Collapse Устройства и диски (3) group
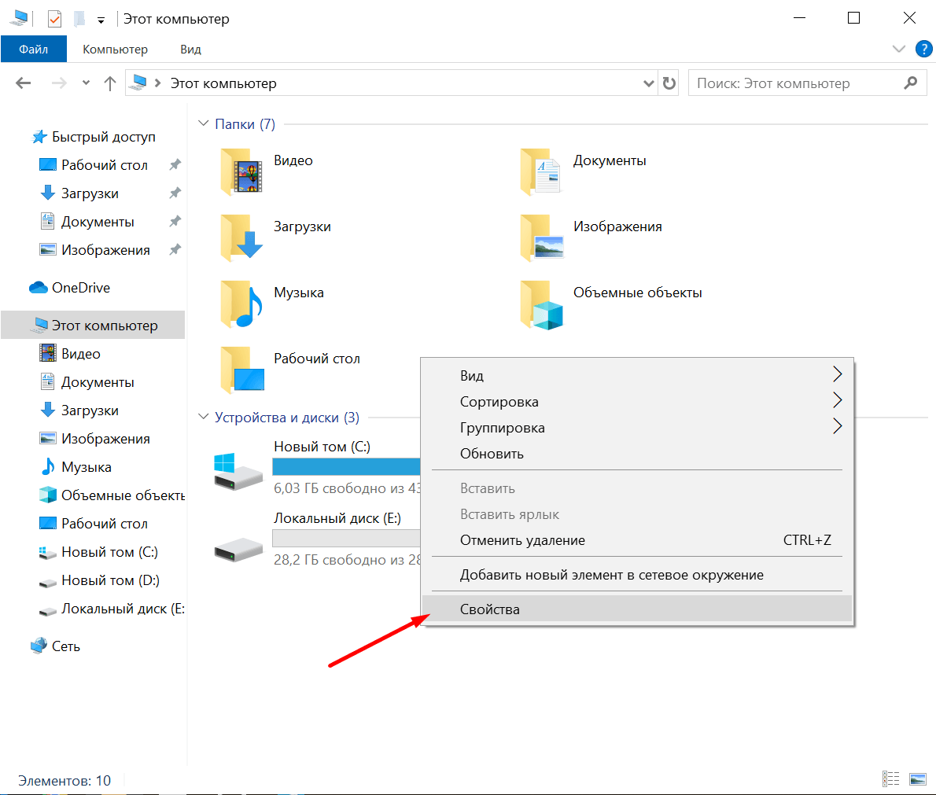The image size is (936, 795). (203, 417)
